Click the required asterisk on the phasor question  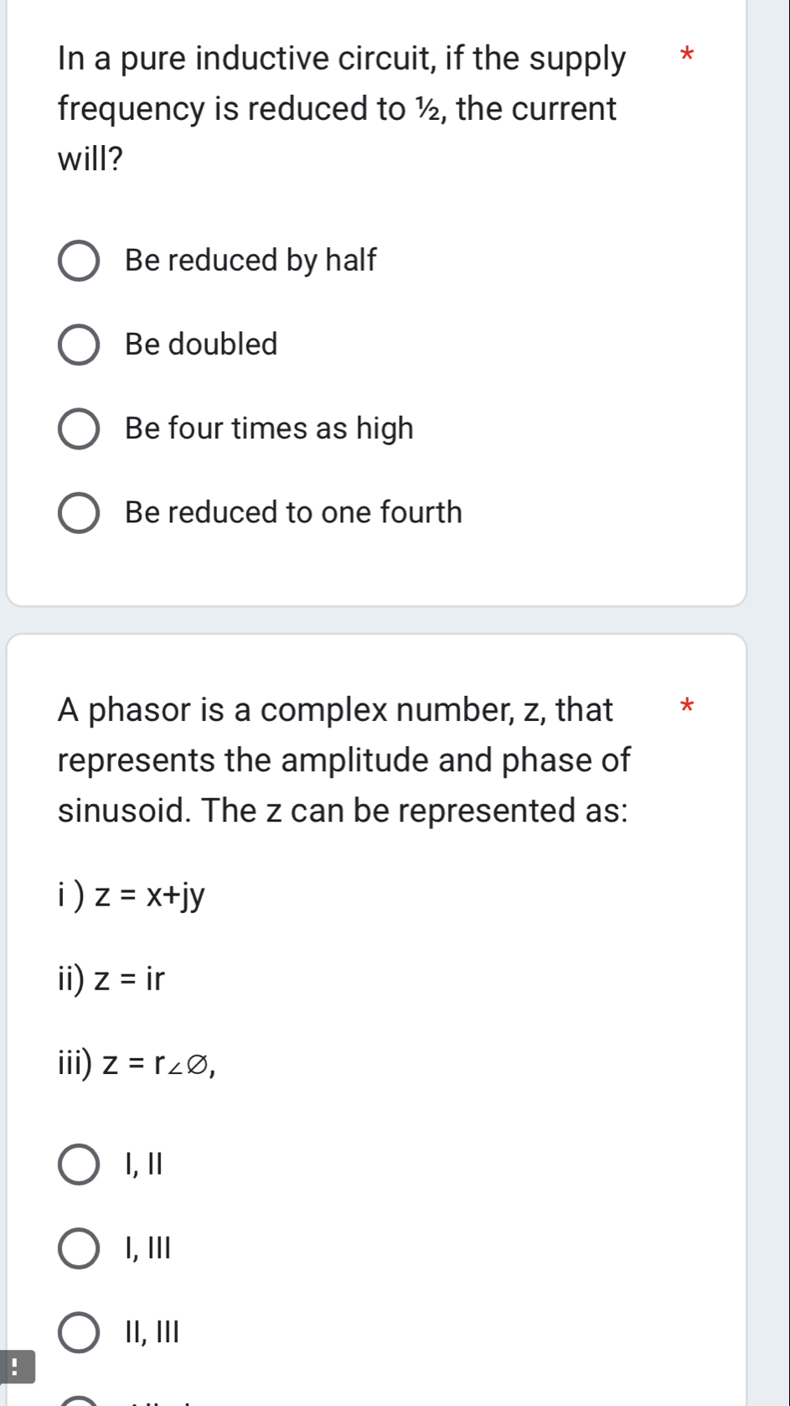[687, 706]
